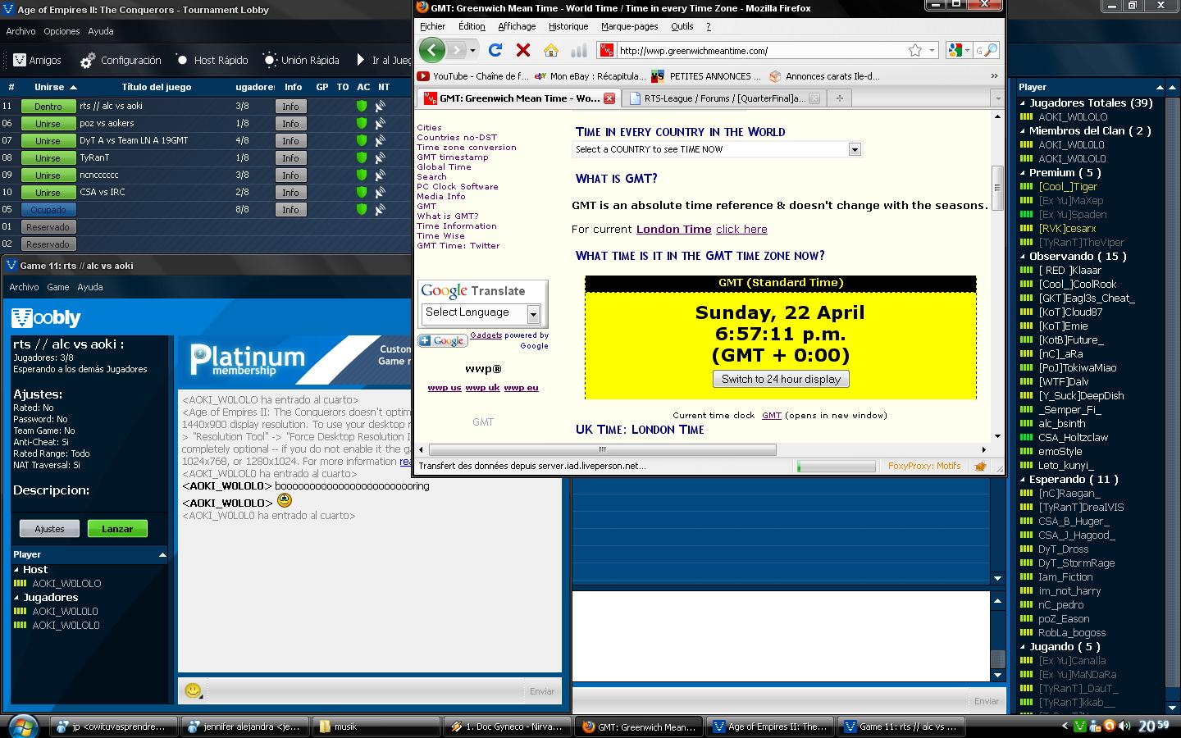
Task: Collapse the Premium group
Action: (x=1023, y=173)
